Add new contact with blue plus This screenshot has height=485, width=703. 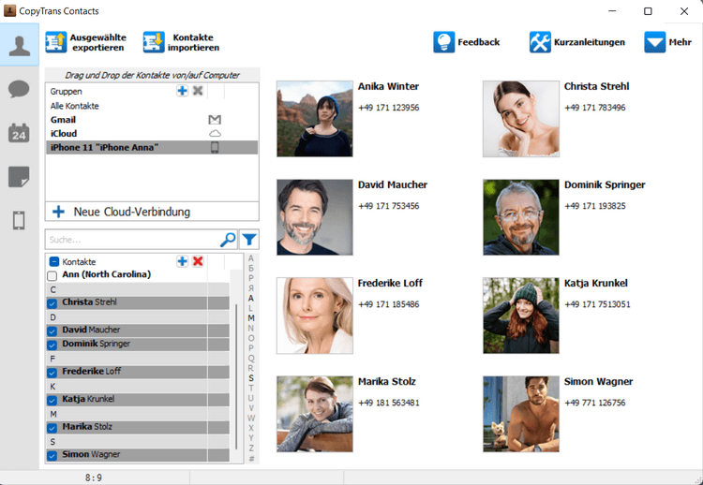click(182, 261)
